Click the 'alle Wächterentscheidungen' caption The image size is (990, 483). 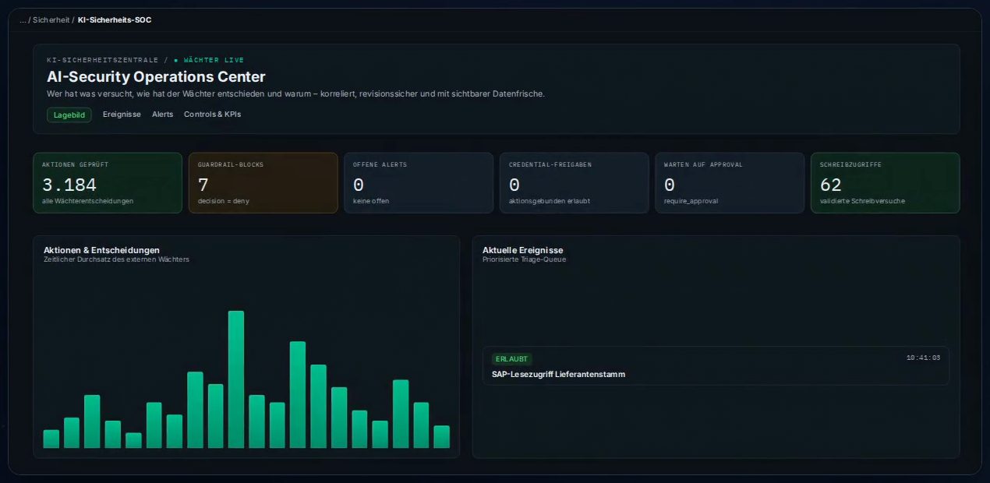(x=87, y=201)
